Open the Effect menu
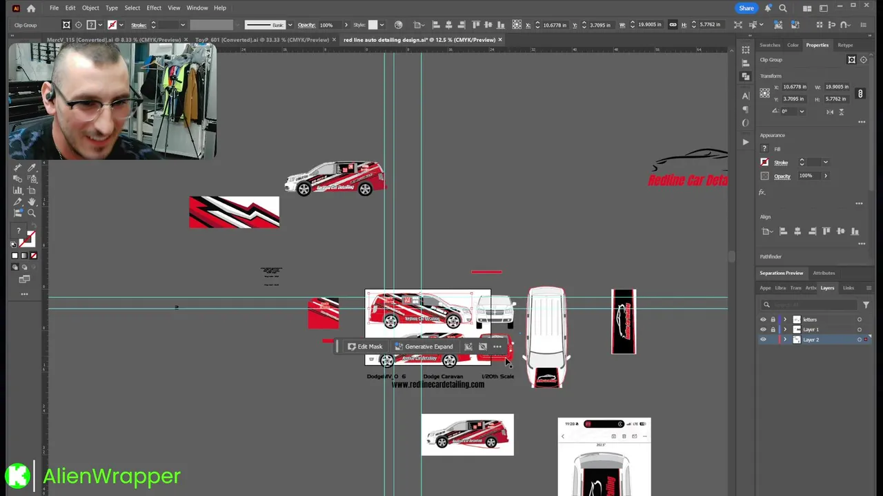 pos(154,8)
